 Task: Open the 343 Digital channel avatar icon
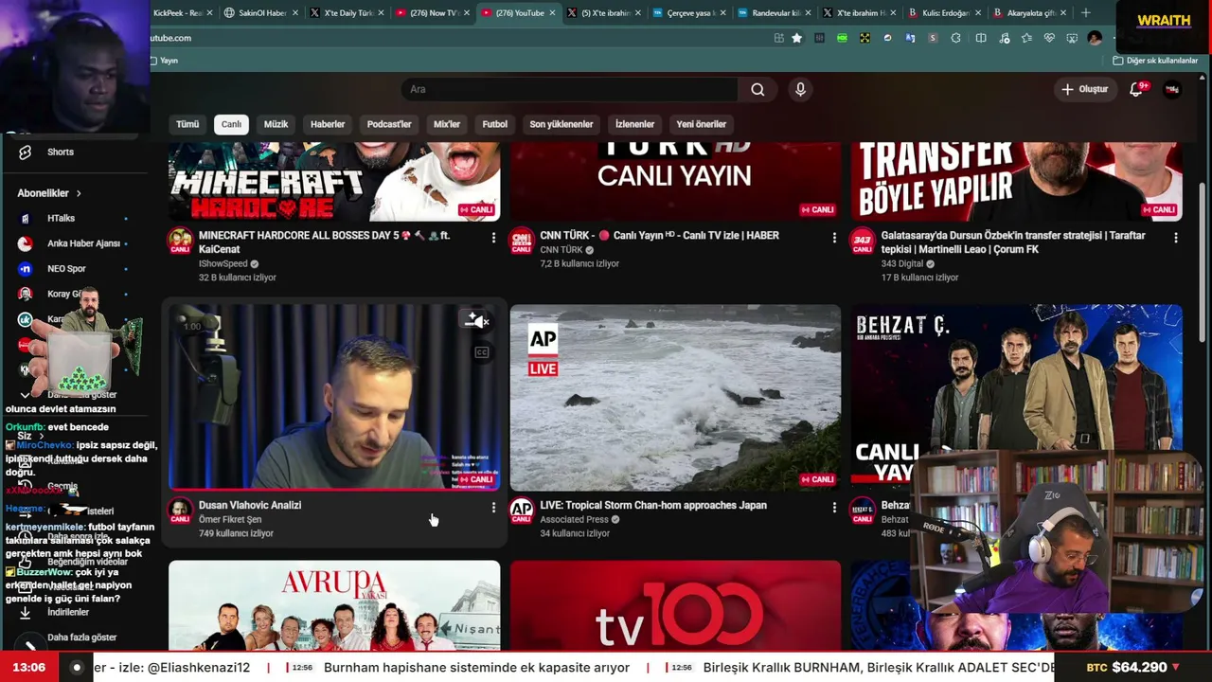coord(862,241)
